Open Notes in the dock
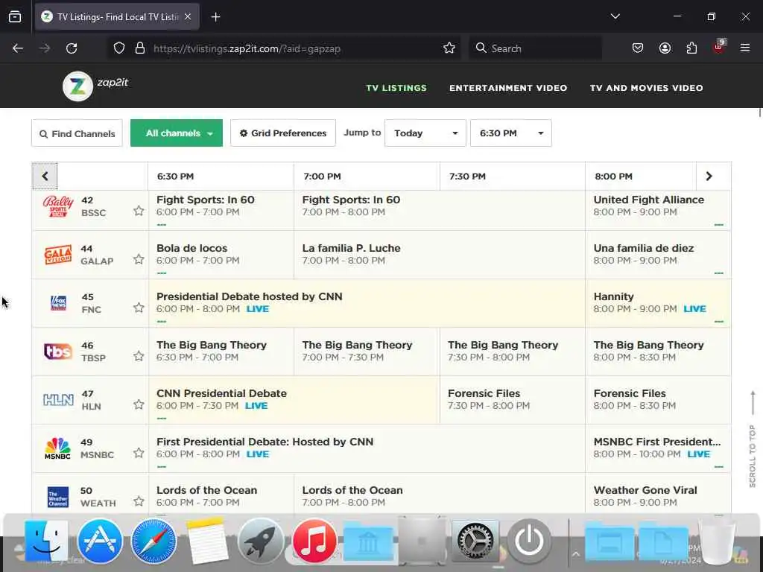This screenshot has height=572, width=763. pos(207,541)
